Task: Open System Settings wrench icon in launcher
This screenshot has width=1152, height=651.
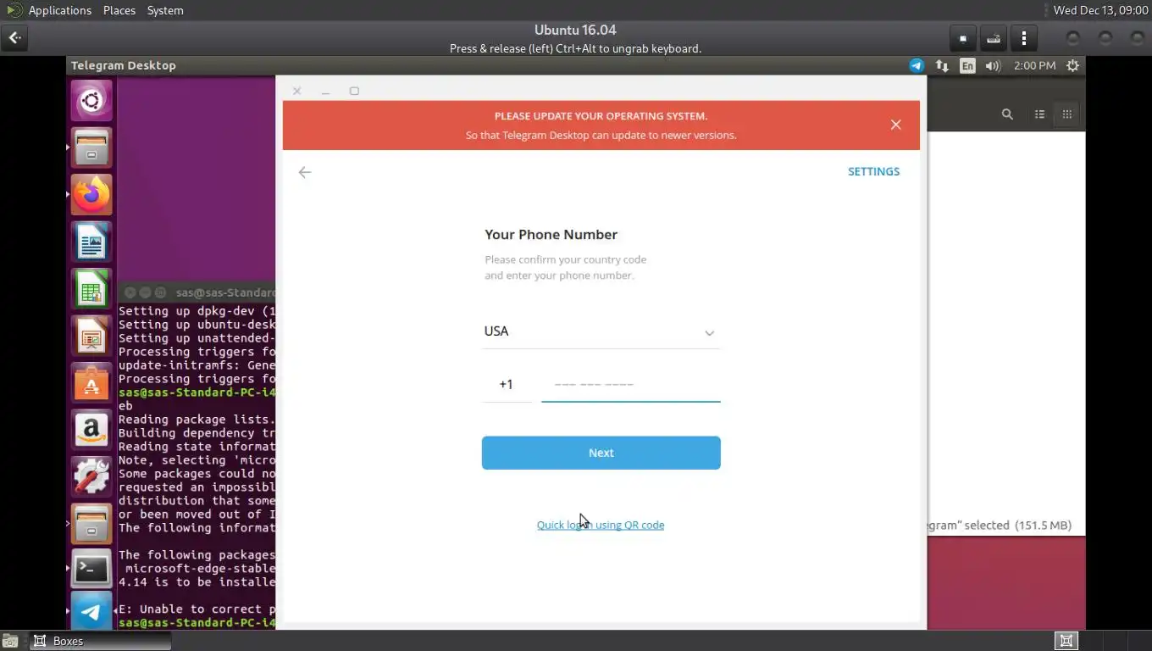Action: pos(91,477)
